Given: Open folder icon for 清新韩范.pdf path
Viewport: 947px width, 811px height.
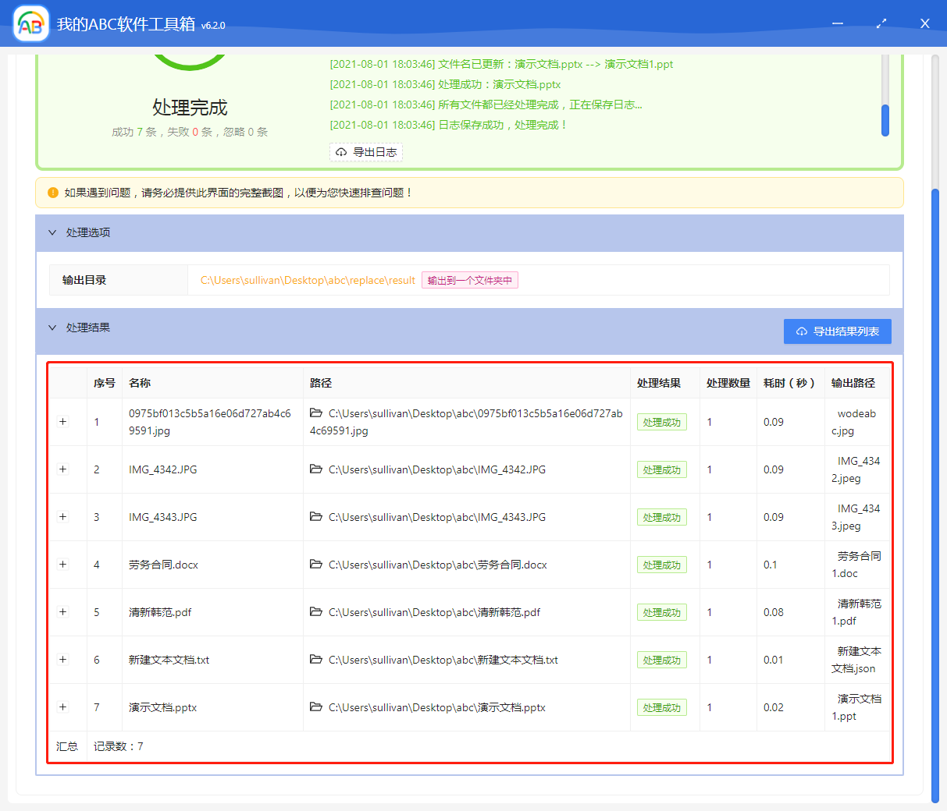Looking at the screenshot, I should pos(316,612).
